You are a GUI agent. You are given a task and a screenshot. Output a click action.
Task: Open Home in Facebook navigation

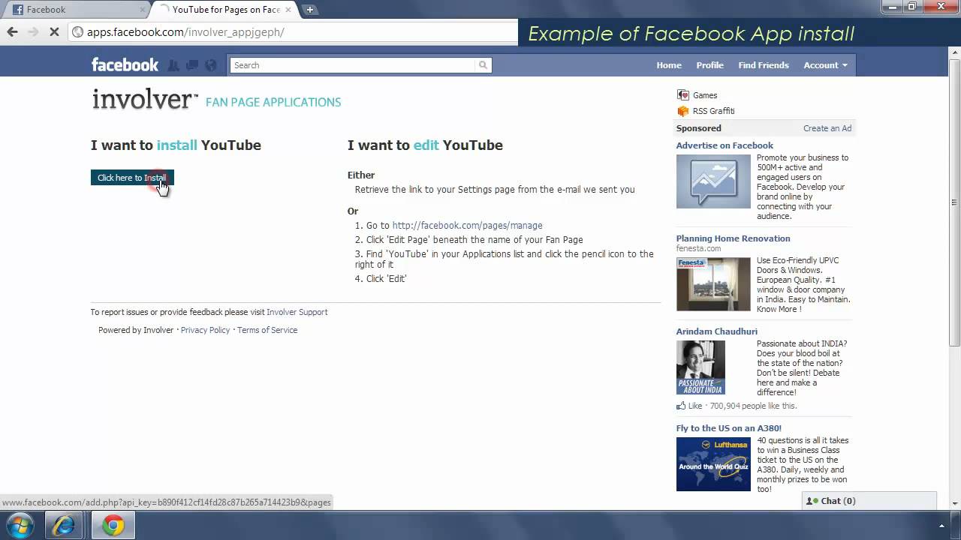click(x=669, y=65)
